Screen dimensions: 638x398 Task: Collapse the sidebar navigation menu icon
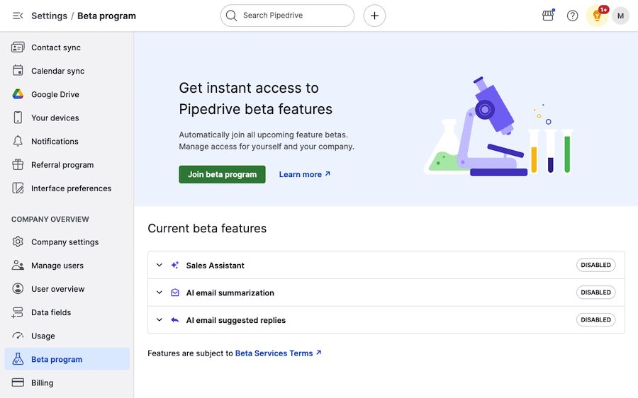[18, 16]
